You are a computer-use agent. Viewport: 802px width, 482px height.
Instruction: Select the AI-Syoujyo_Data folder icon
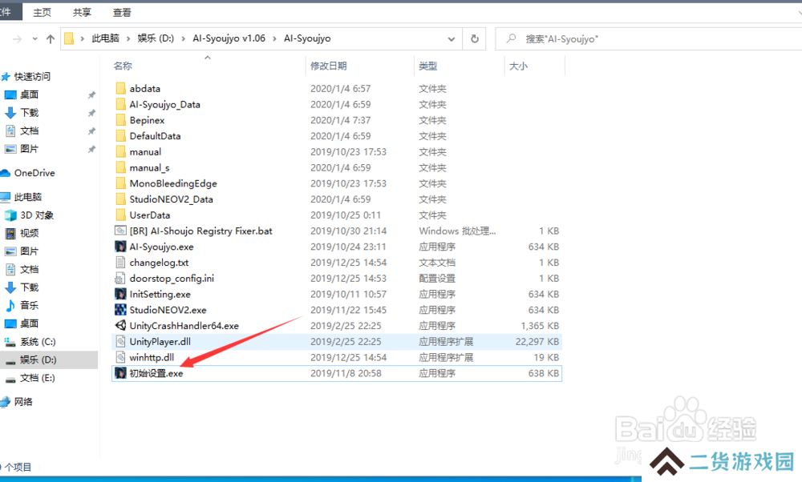[121, 104]
